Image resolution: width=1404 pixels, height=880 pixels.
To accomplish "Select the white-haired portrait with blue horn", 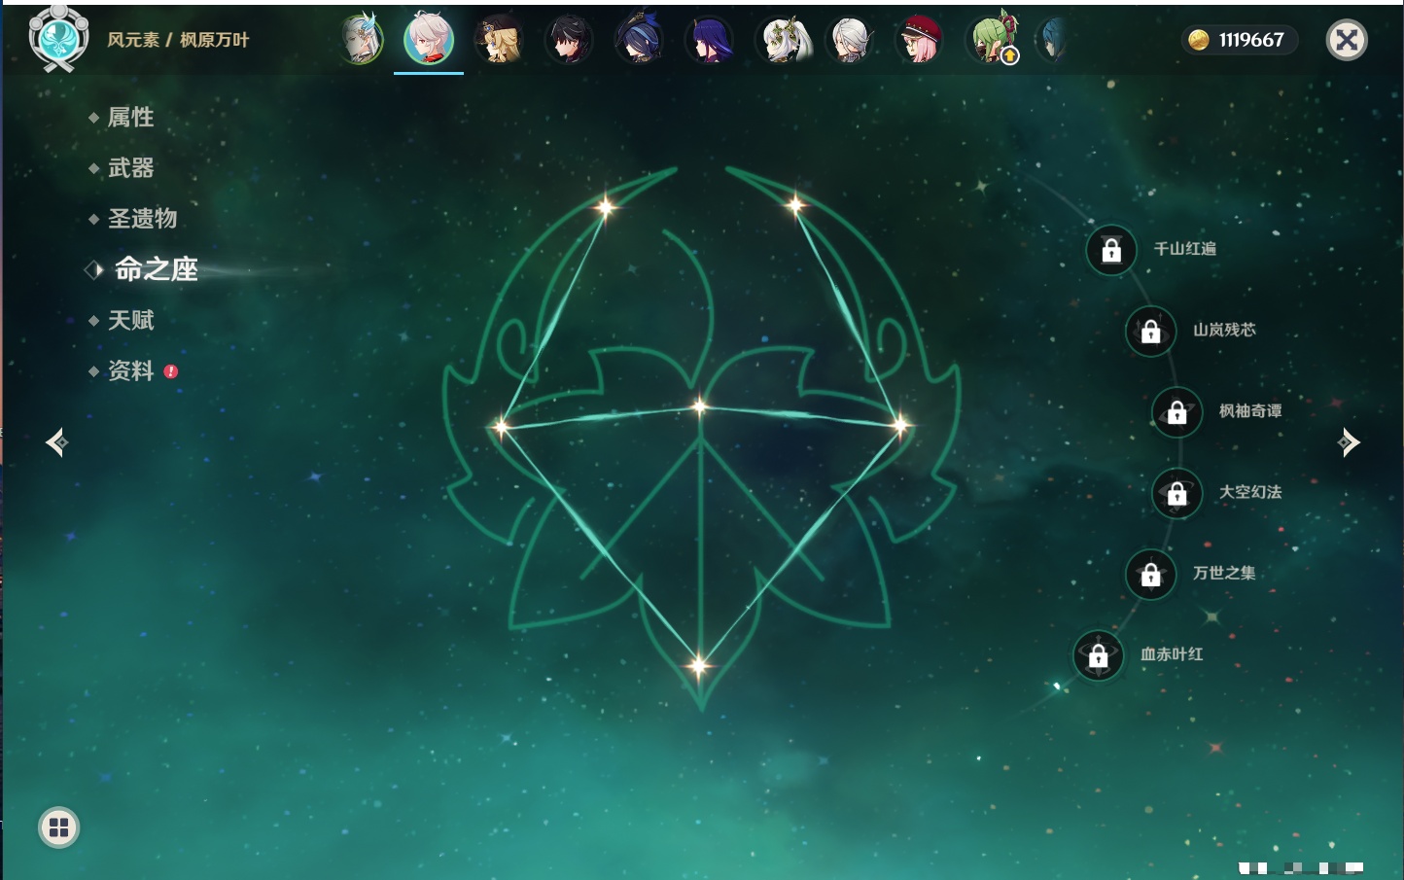I will click(361, 40).
